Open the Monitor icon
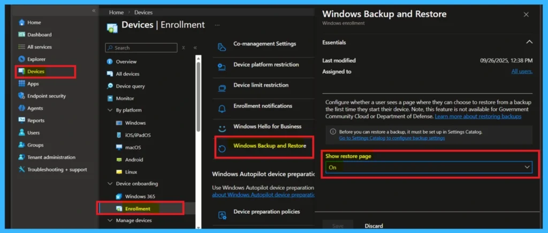The width and height of the screenshot is (548, 233). click(110, 99)
